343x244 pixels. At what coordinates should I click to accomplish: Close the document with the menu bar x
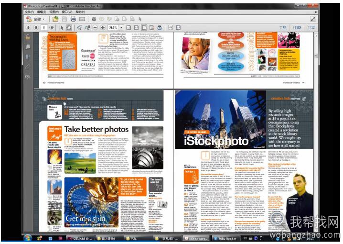coord(315,12)
